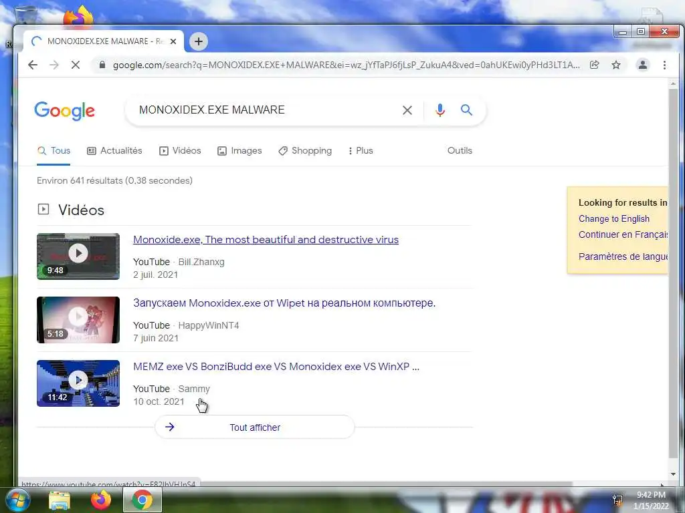Click the browser forward arrow
Screen dimensions: 685x513
click(54, 65)
